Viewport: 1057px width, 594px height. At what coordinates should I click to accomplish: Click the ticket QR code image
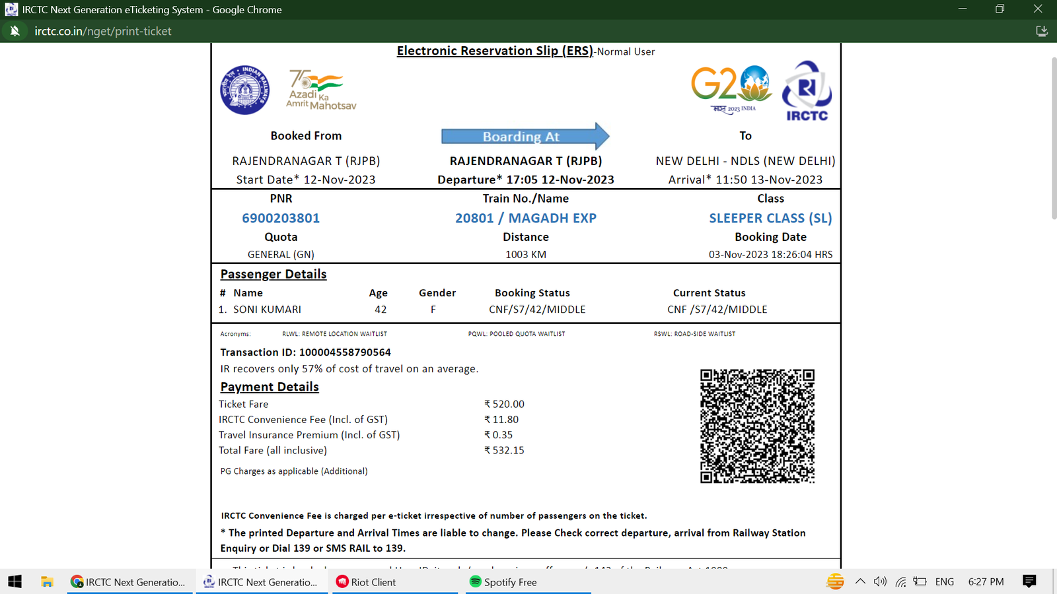point(757,426)
